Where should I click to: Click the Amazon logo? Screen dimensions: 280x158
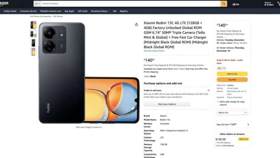[4, 4]
